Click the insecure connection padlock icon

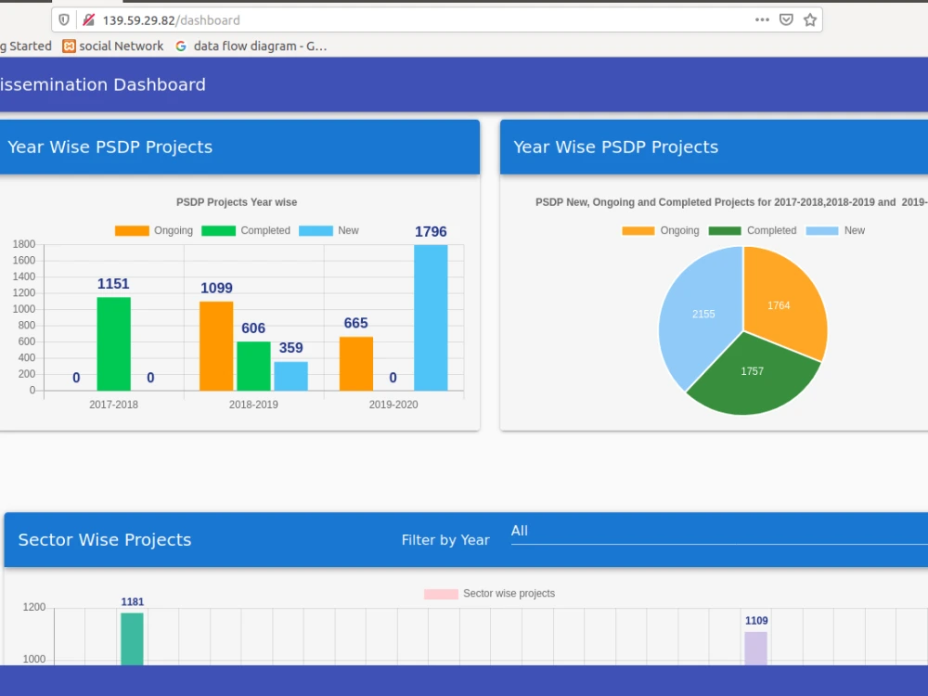tap(88, 20)
